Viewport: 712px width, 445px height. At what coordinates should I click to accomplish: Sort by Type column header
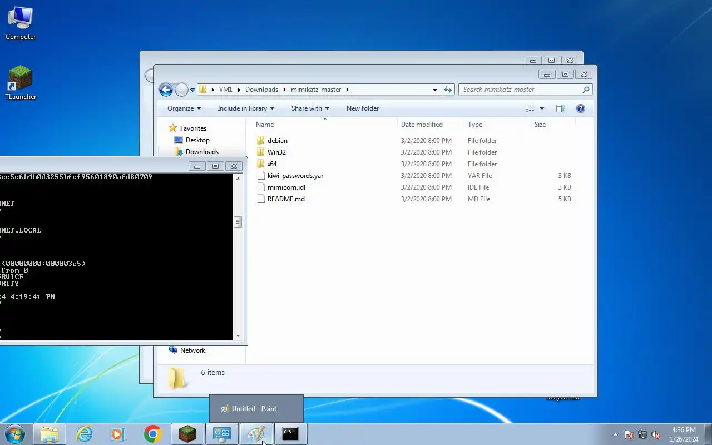coord(497,125)
